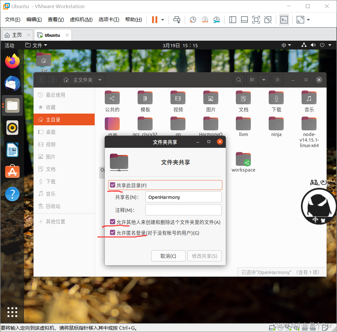Switch to the 主页 tab
This screenshot has width=337, height=332.
(x=17, y=35)
